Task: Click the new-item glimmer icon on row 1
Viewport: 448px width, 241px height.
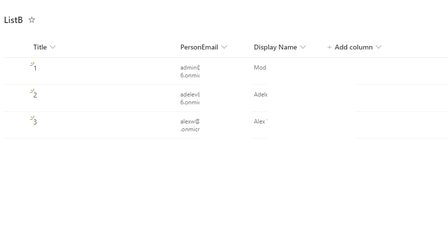Action: [32, 64]
